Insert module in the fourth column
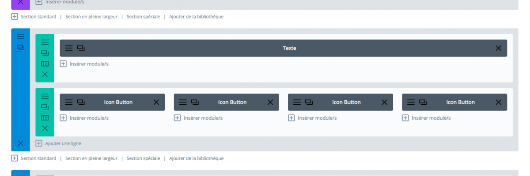The width and height of the screenshot is (530, 176). click(427, 118)
